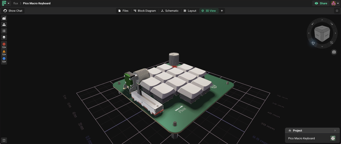The height and width of the screenshot is (144, 341).
Task: Open the component library sidebar icon
Action: click(4, 18)
